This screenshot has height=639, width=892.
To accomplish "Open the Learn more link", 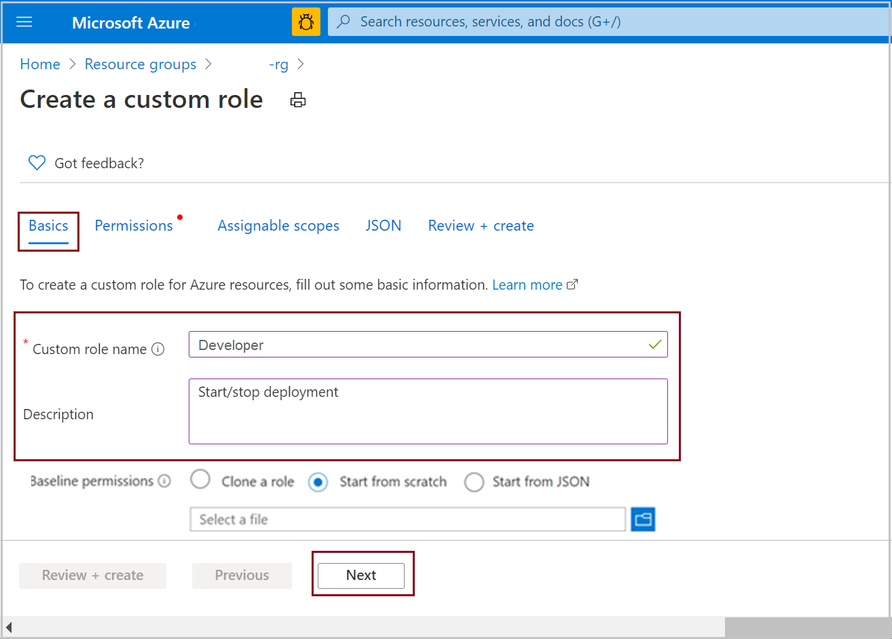I will click(527, 285).
